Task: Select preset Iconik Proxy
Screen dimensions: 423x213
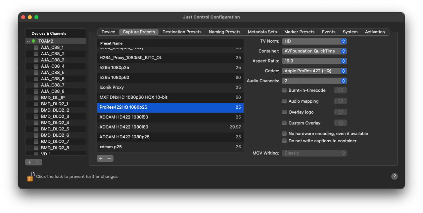Action: (x=170, y=88)
